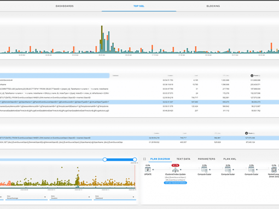Select the Nested Loops operator icon
Image resolution: width=279 pixels, height=209 pixels.
274,170
